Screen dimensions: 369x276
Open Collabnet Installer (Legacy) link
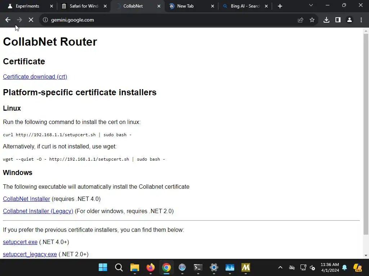(38, 211)
